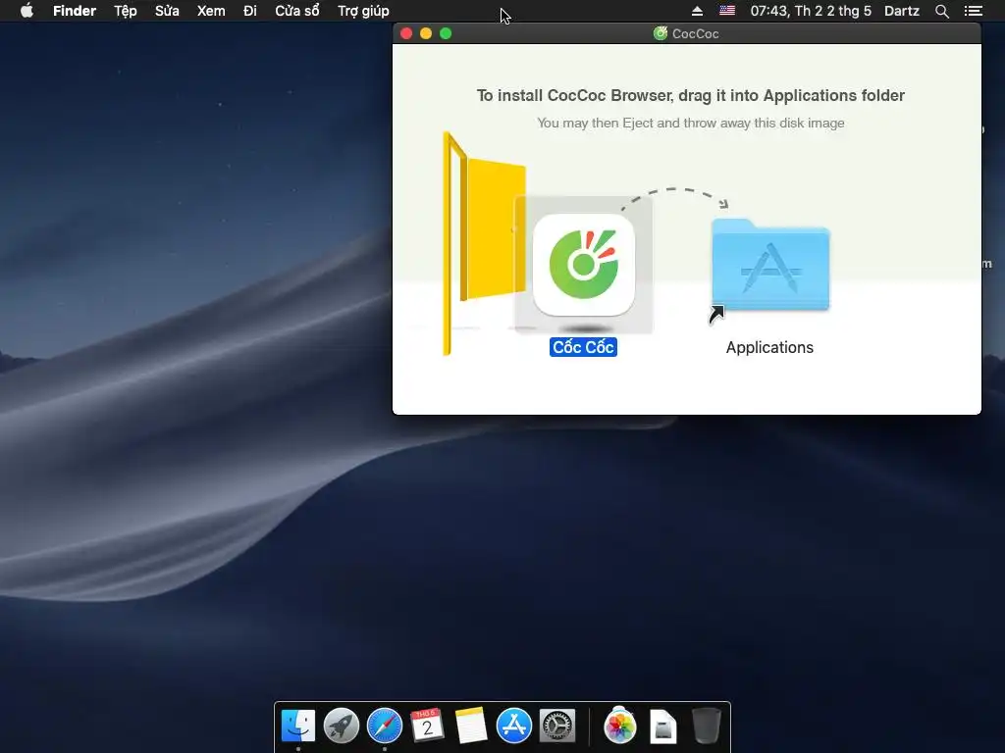Open App Store from the Dock
This screenshot has height=753, width=1005.
(x=514, y=727)
